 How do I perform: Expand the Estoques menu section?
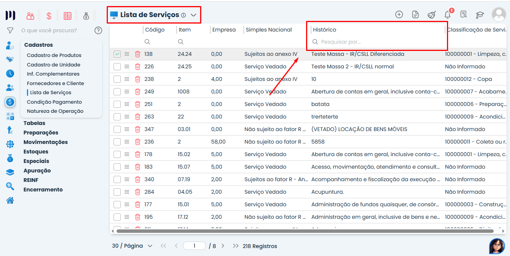tap(36, 152)
